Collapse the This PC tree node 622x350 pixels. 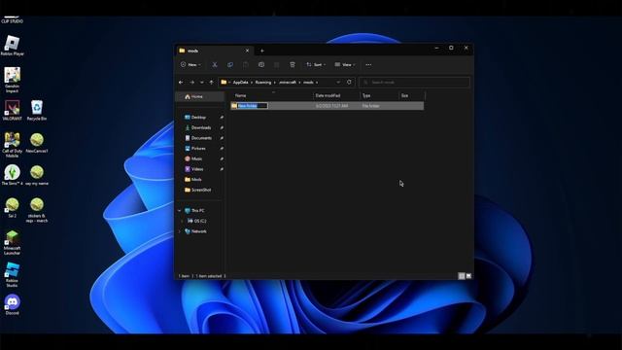(179, 211)
